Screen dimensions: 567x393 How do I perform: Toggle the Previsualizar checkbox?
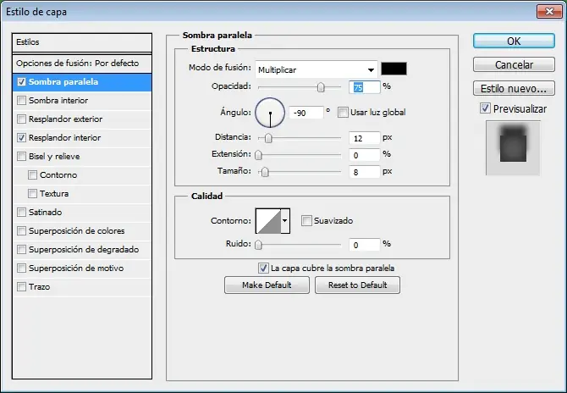click(x=485, y=108)
